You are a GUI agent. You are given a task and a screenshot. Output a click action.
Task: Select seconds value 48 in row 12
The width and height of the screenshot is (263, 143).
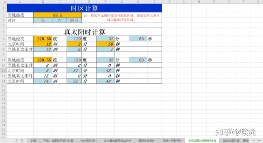105,71
